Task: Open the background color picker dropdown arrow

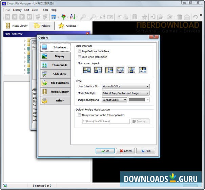Action: pyautogui.click(x=148, y=100)
